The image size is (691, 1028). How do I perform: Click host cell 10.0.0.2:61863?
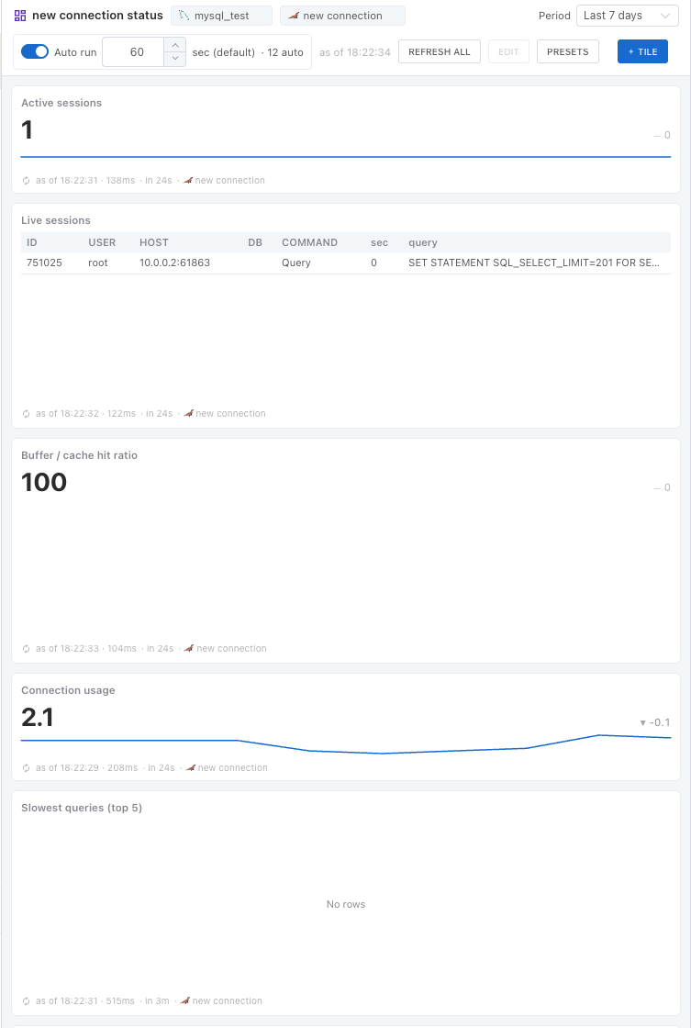(x=175, y=263)
